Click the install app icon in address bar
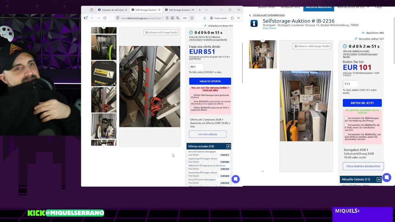The image size is (395, 222). [172, 18]
